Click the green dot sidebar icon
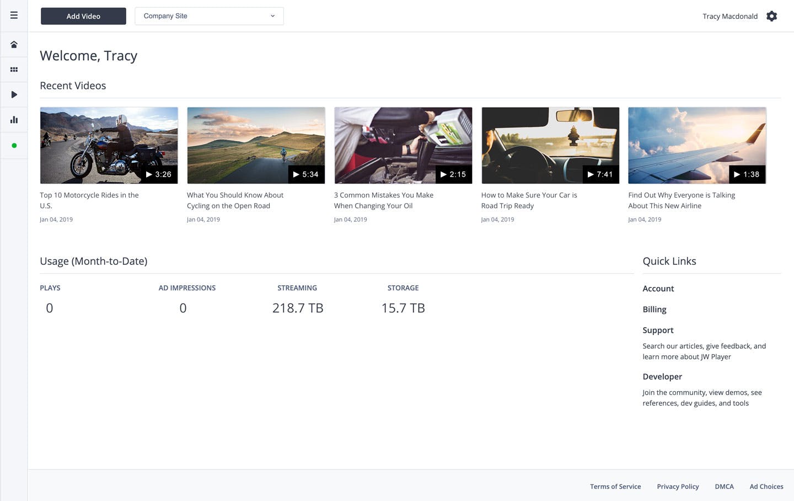Screen dimensions: 794x501 click(14, 146)
